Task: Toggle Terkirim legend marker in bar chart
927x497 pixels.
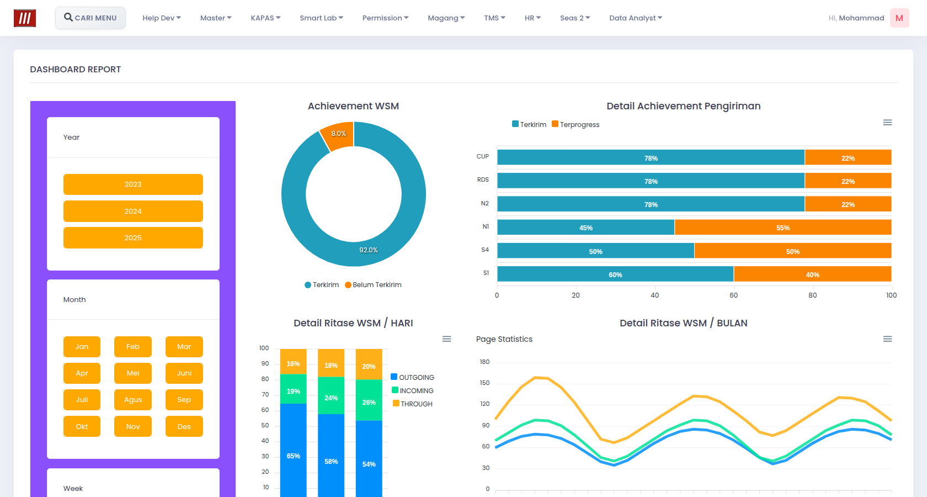Action: click(515, 124)
